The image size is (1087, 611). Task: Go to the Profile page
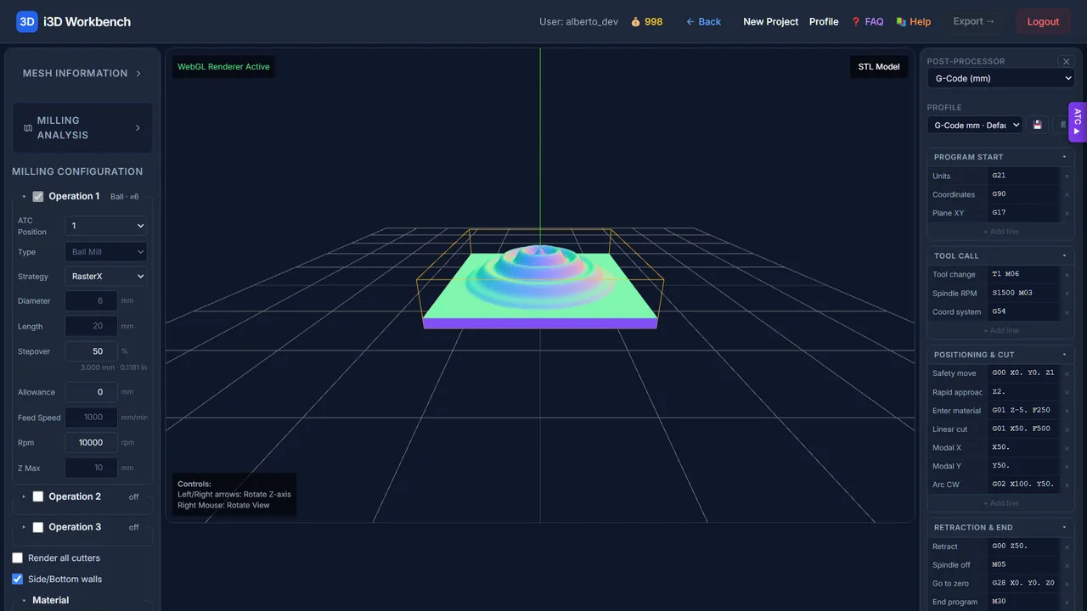824,22
